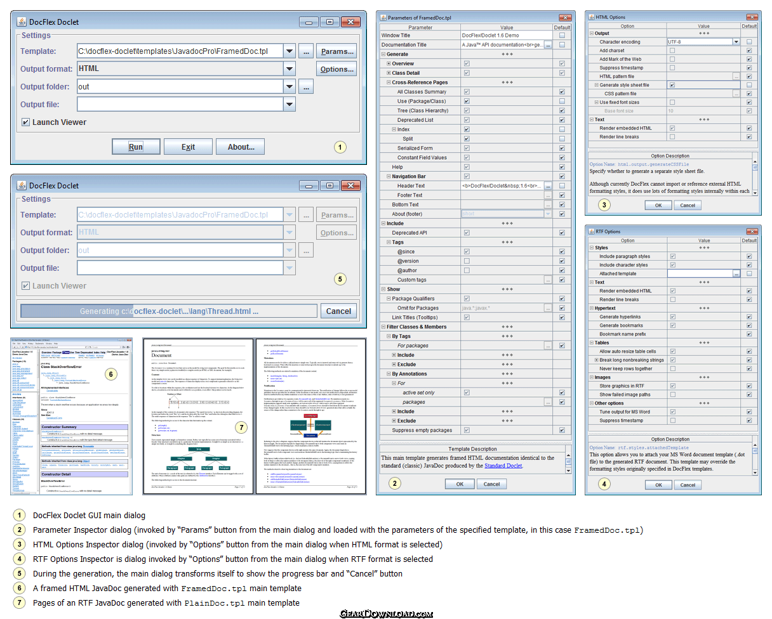Expand Break long nonbreaking strings in RTF Options
This screenshot has height=619, width=772.
pyautogui.click(x=597, y=360)
